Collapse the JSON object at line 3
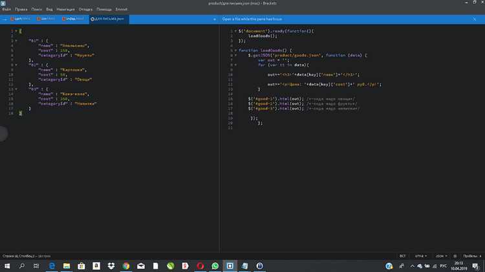The image size is (485, 272). coord(16,41)
